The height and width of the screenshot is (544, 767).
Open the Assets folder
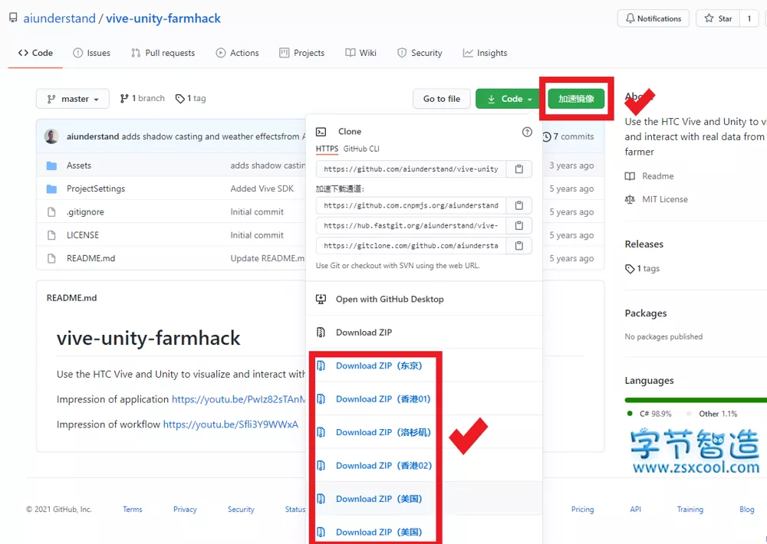coord(79,165)
